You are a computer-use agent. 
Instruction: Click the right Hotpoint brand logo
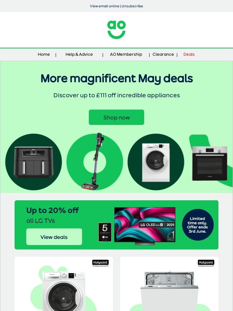tap(206, 263)
